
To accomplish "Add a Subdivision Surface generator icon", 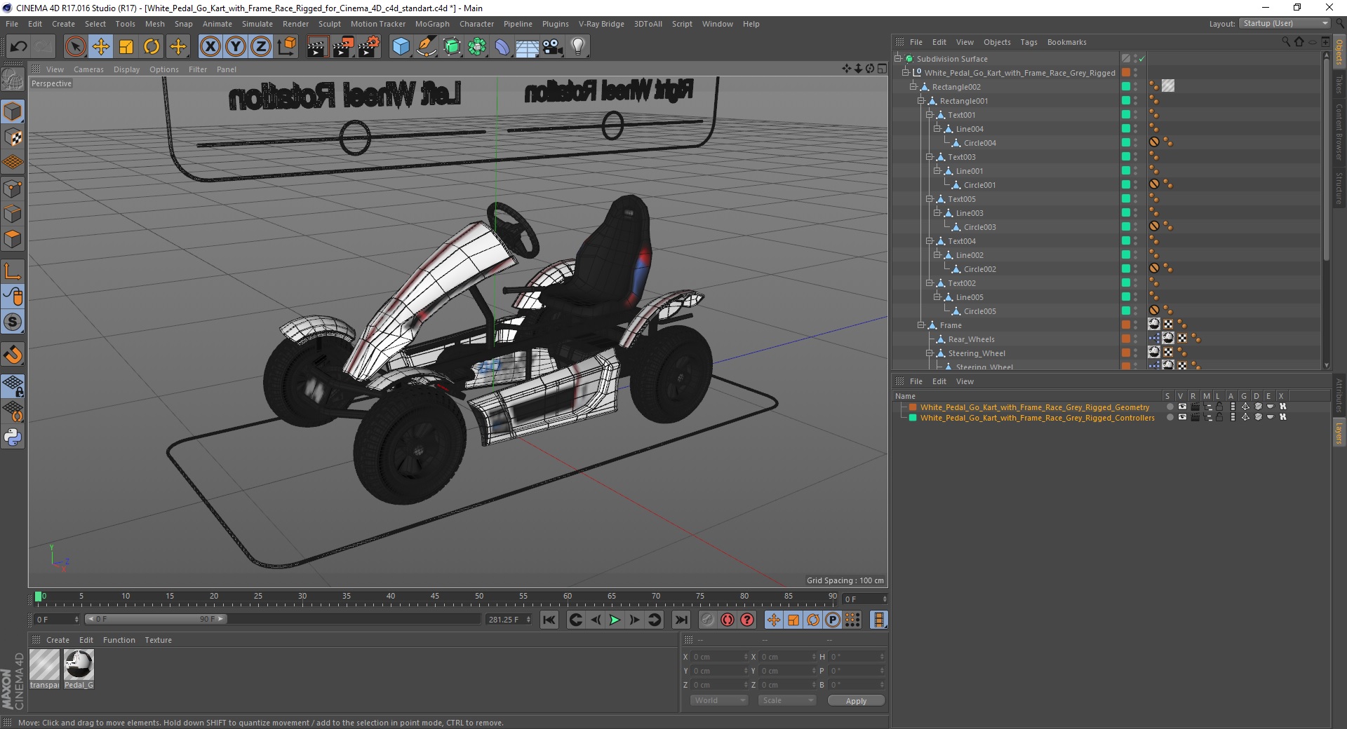I will [x=452, y=47].
